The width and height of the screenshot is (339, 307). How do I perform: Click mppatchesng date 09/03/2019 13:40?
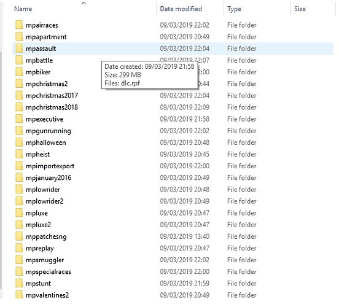[184, 236]
